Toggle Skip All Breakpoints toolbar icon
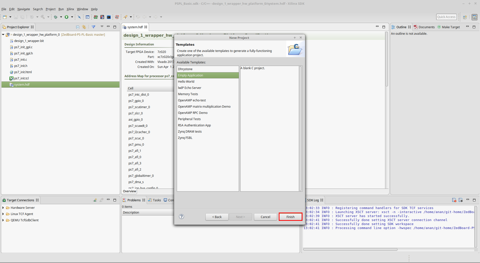 point(79,17)
